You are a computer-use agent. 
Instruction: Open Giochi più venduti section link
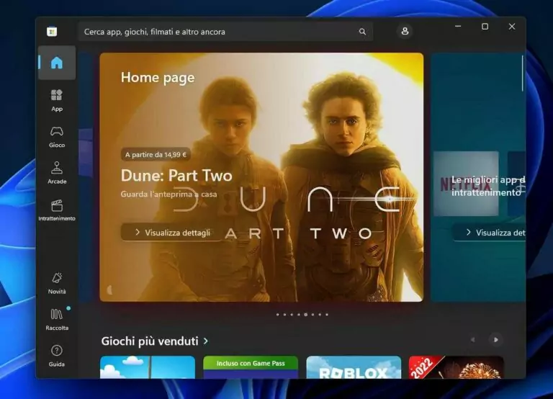[155, 341]
